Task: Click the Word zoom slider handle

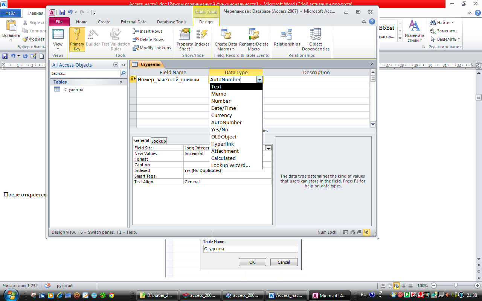Action: tap(456, 286)
